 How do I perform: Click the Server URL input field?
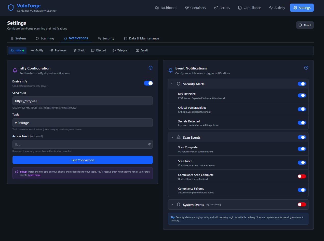coord(83,101)
